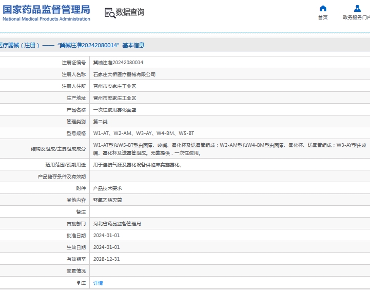
Task: Click product name 一次性使用雾化面罩
Action: pyautogui.click(x=114, y=110)
